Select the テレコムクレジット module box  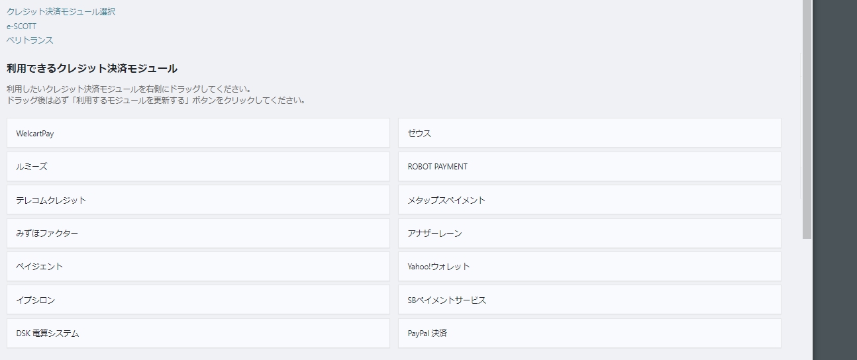point(198,200)
